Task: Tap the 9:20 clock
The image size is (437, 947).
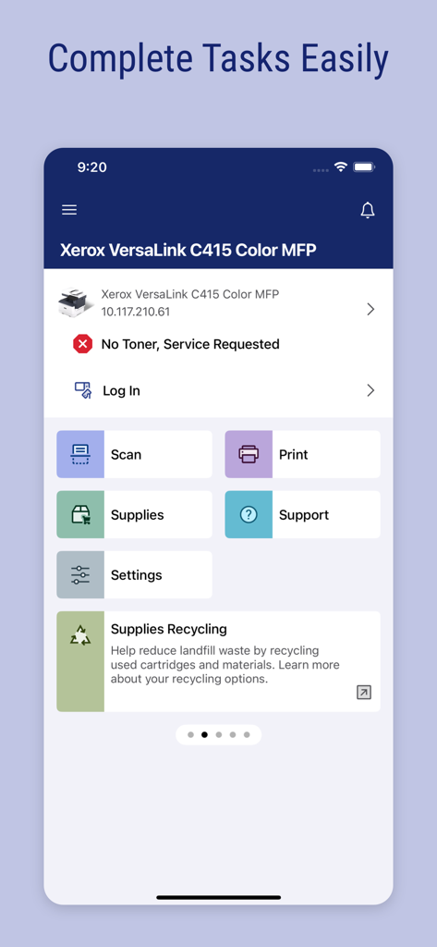Action: 91,167
